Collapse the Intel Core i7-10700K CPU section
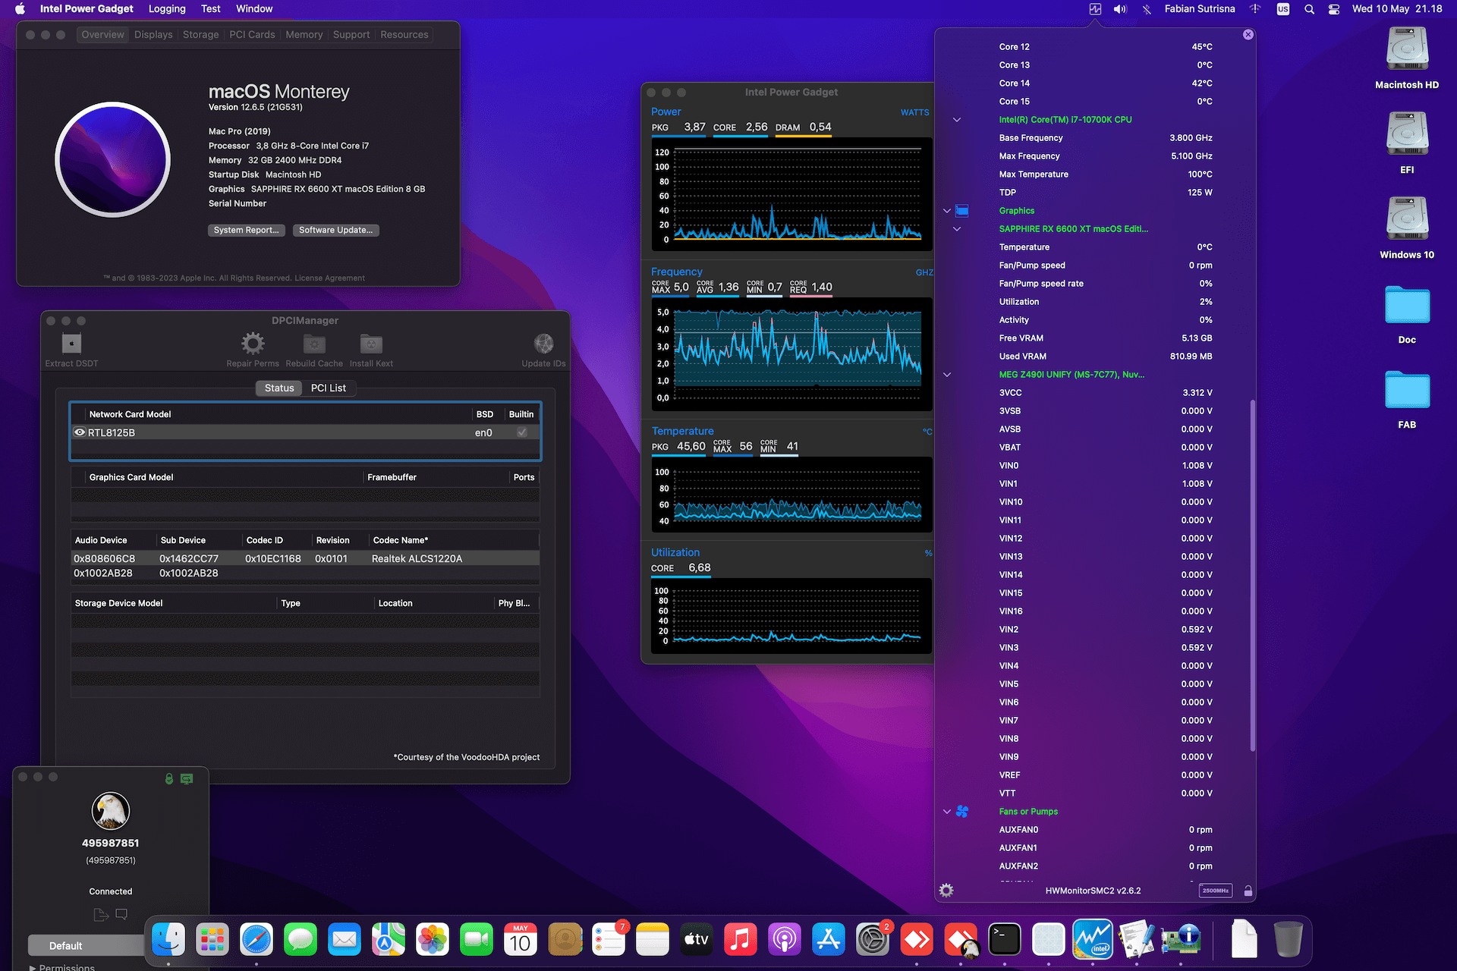This screenshot has width=1457, height=971. (957, 120)
